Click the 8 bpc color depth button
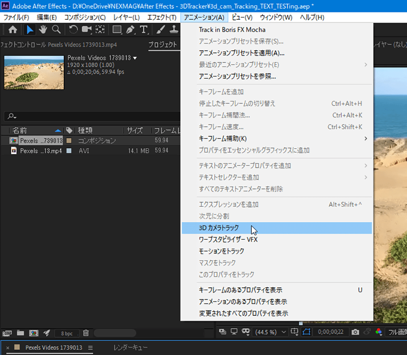 67,333
